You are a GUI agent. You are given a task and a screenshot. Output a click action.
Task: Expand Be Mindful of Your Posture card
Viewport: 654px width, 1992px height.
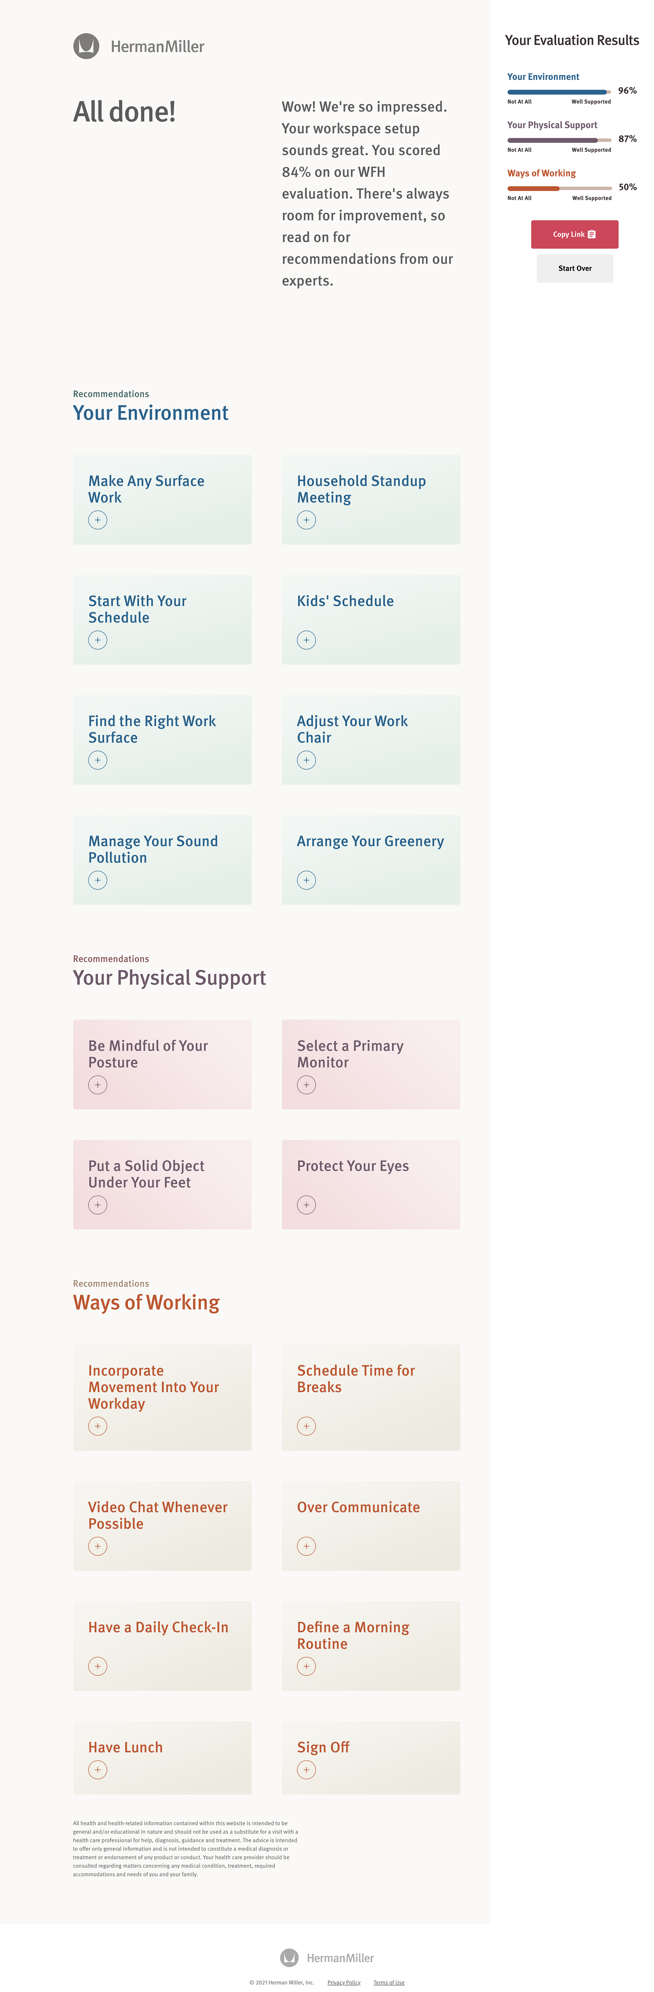tap(162, 1064)
